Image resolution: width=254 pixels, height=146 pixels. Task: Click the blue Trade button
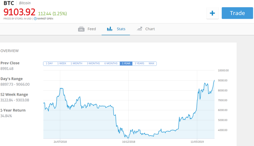click(x=237, y=13)
